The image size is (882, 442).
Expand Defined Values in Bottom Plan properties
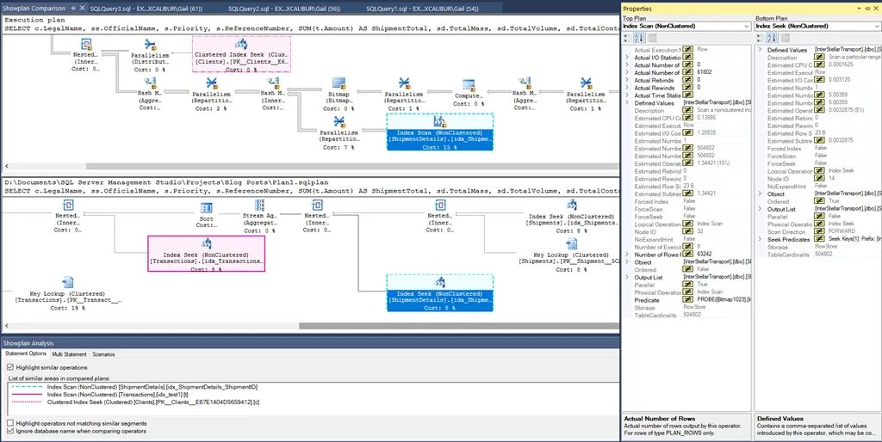coord(760,50)
